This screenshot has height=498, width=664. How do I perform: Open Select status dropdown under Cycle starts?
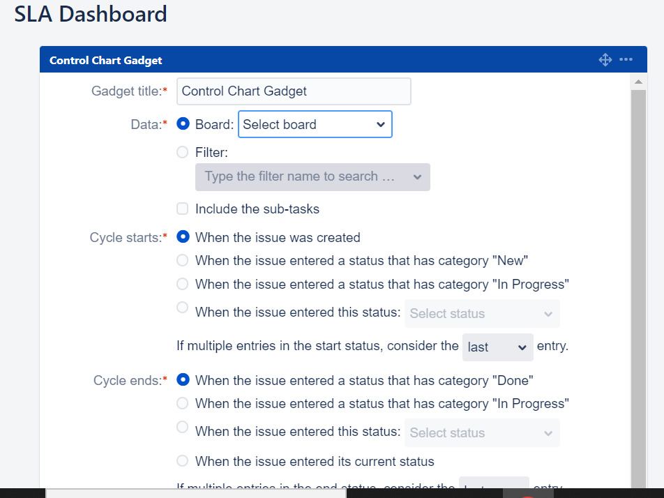pos(481,313)
